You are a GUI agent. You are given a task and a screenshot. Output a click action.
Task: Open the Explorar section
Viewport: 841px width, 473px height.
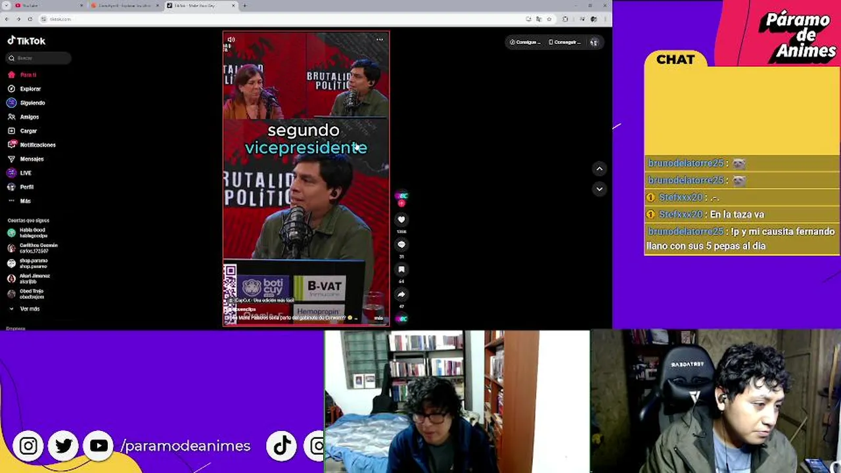(24, 89)
